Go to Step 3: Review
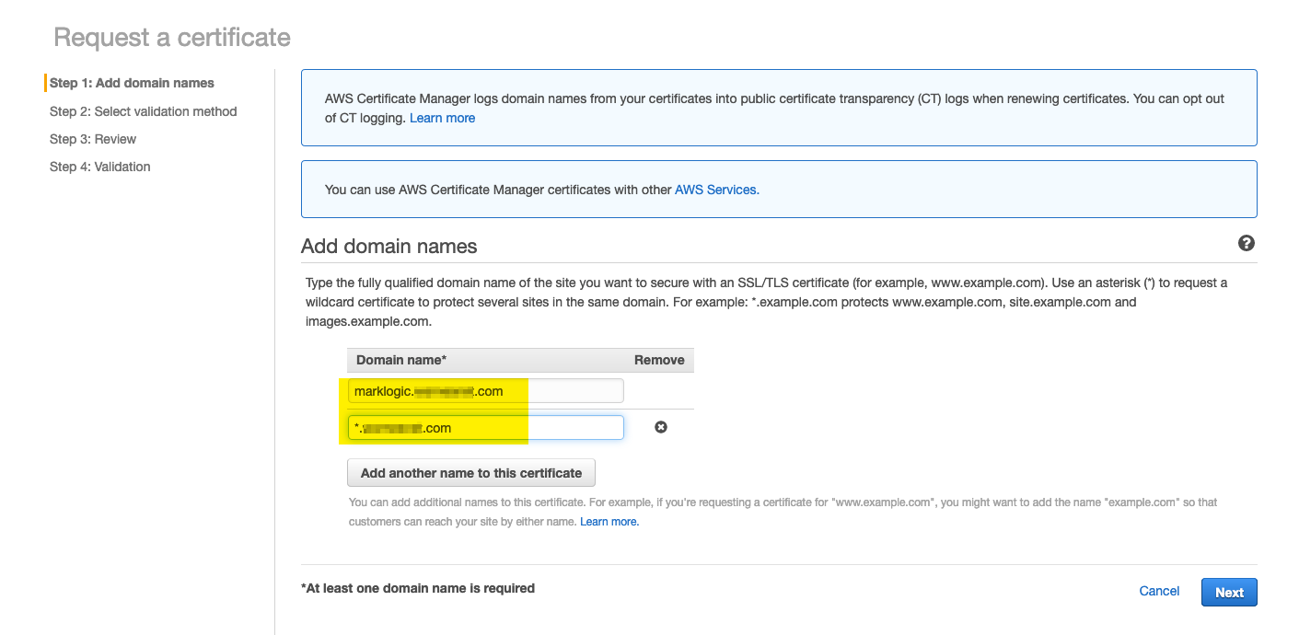 pos(93,139)
